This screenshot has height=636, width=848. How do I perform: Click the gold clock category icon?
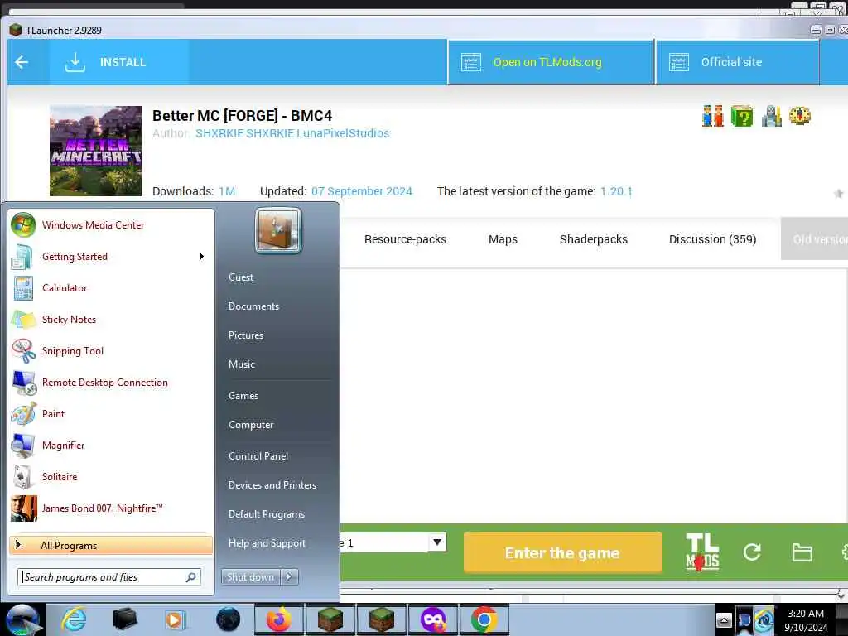[800, 116]
